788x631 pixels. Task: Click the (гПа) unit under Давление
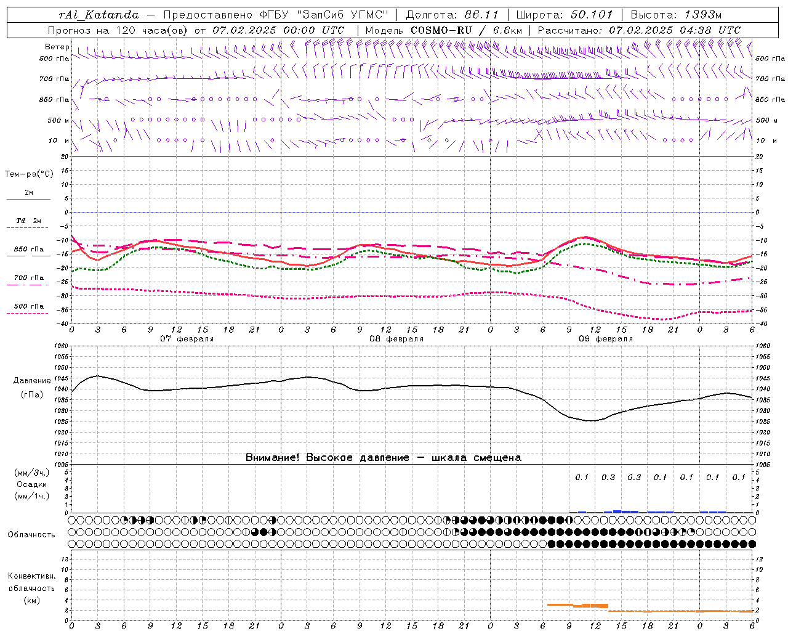pos(32,394)
